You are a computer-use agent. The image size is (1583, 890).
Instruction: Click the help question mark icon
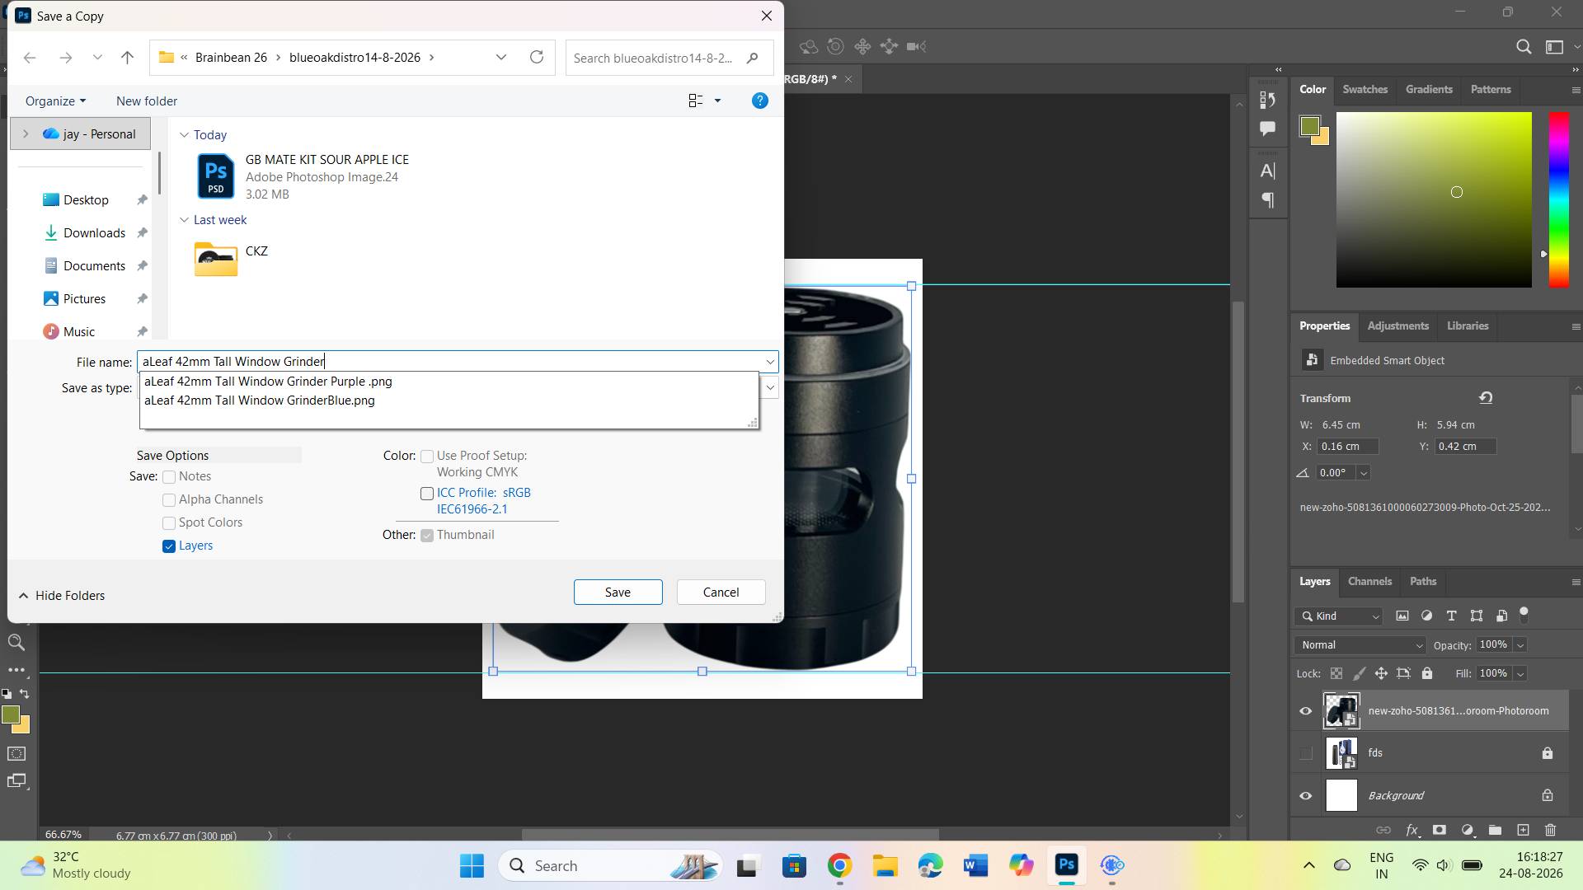pyautogui.click(x=760, y=101)
